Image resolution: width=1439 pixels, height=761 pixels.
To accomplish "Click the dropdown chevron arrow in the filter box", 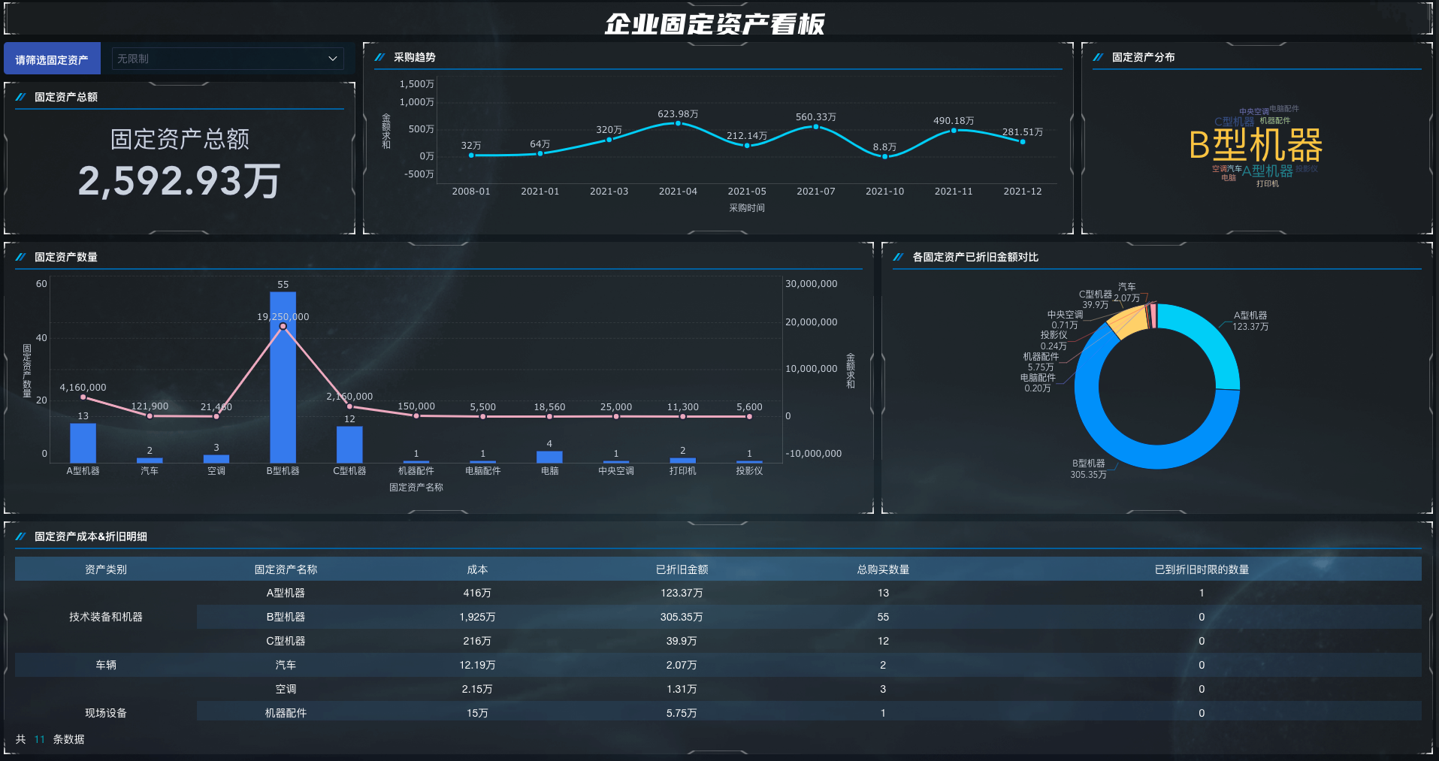I will 332,59.
